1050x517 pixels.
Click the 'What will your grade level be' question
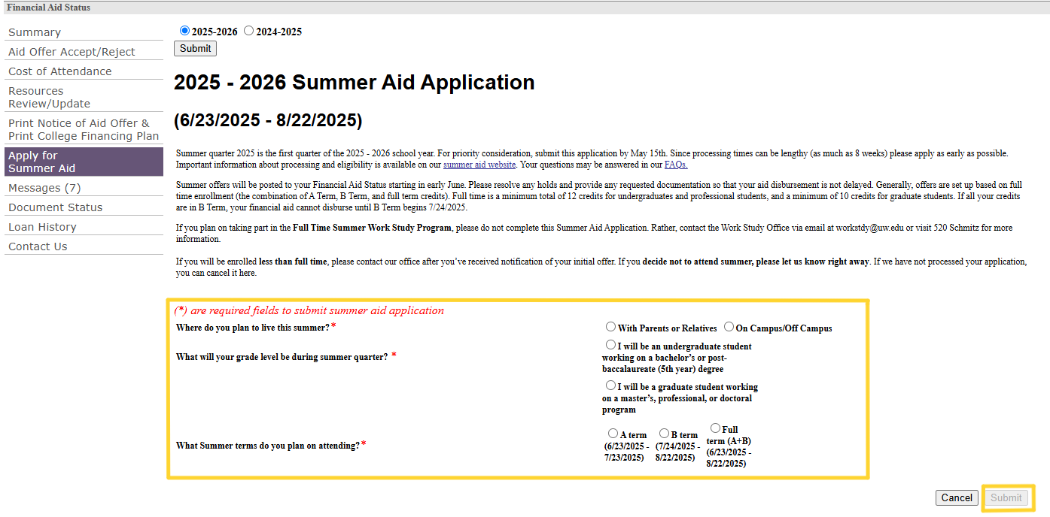tap(282, 357)
